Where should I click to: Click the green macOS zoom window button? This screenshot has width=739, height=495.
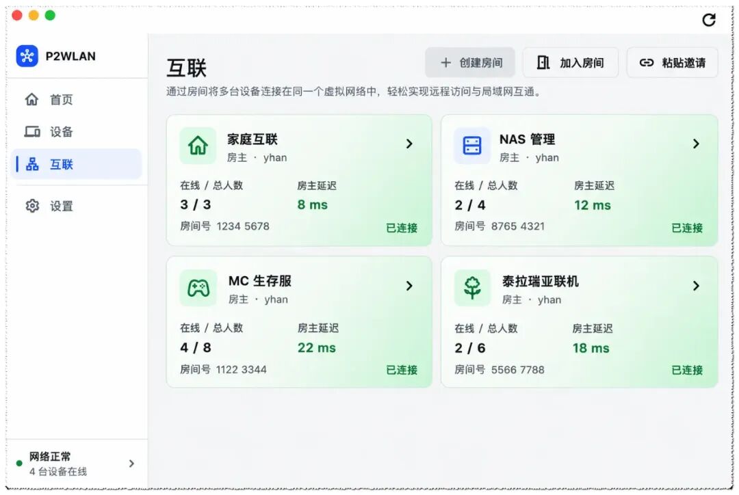[50, 16]
